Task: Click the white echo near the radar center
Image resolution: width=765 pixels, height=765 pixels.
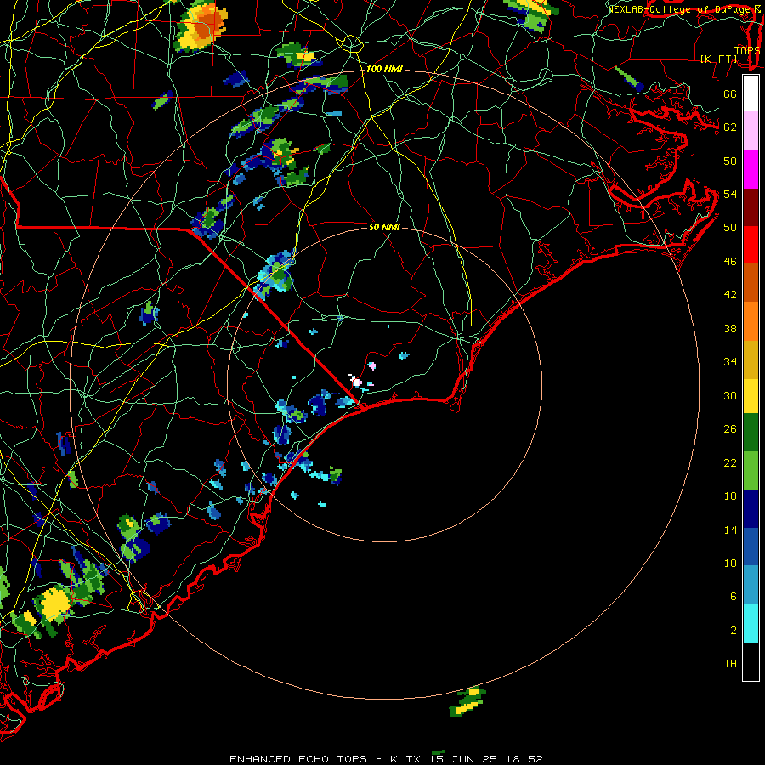Action: point(357,382)
